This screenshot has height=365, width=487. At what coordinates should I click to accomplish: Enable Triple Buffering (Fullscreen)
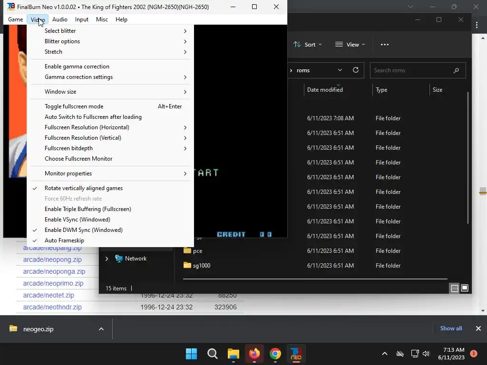[110, 209]
